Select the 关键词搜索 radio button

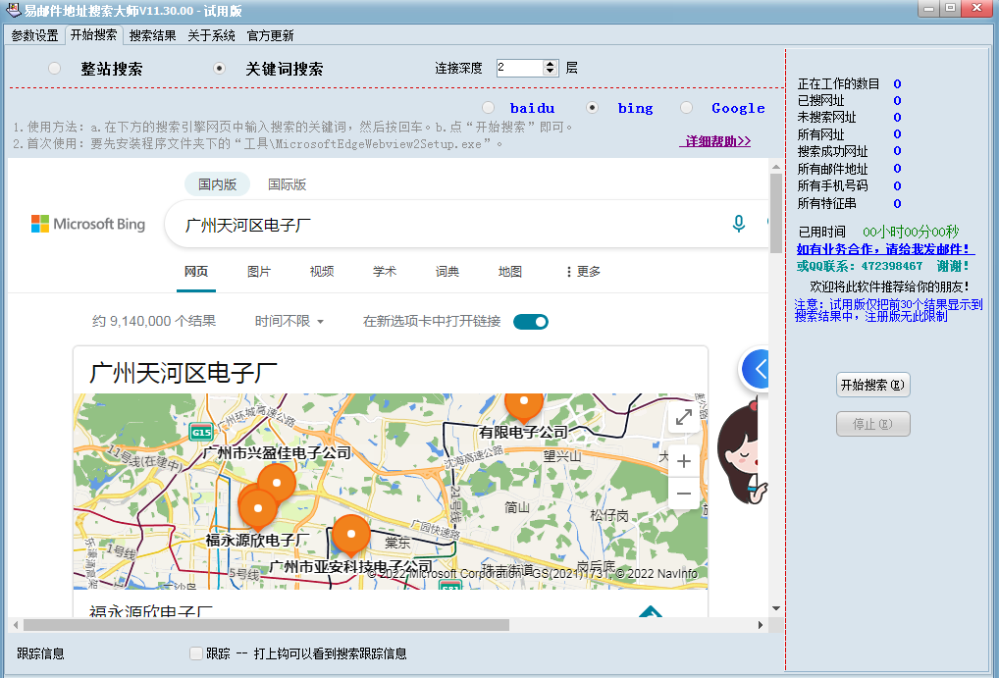219,68
